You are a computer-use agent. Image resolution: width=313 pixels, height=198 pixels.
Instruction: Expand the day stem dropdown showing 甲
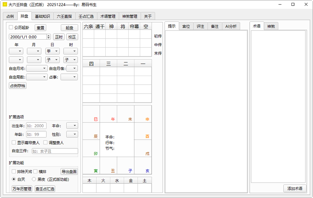(52, 51)
